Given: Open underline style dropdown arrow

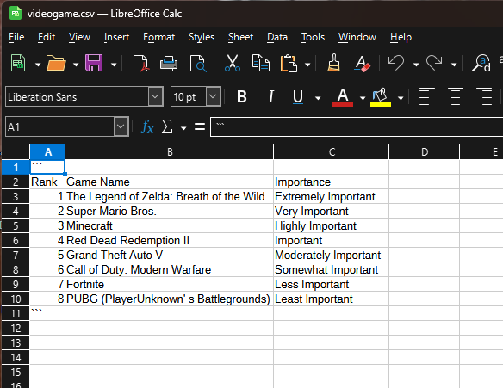Looking at the screenshot, I should (318, 98).
